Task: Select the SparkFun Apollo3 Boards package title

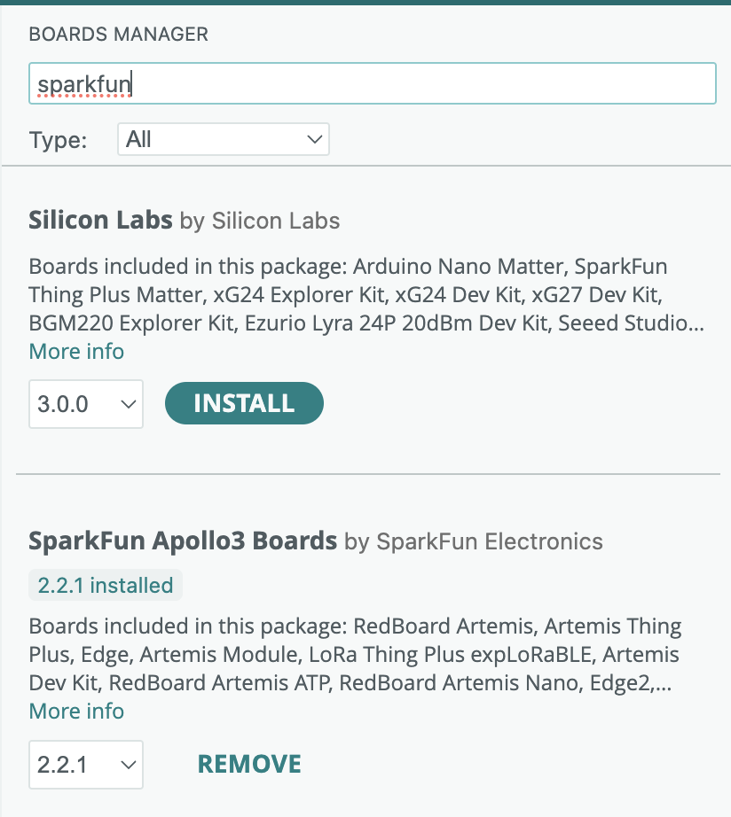Action: click(183, 541)
